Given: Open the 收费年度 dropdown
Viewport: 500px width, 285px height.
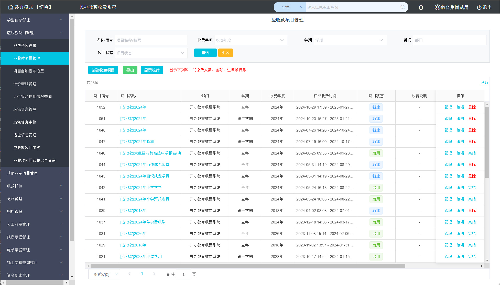Looking at the screenshot, I should tap(250, 40).
